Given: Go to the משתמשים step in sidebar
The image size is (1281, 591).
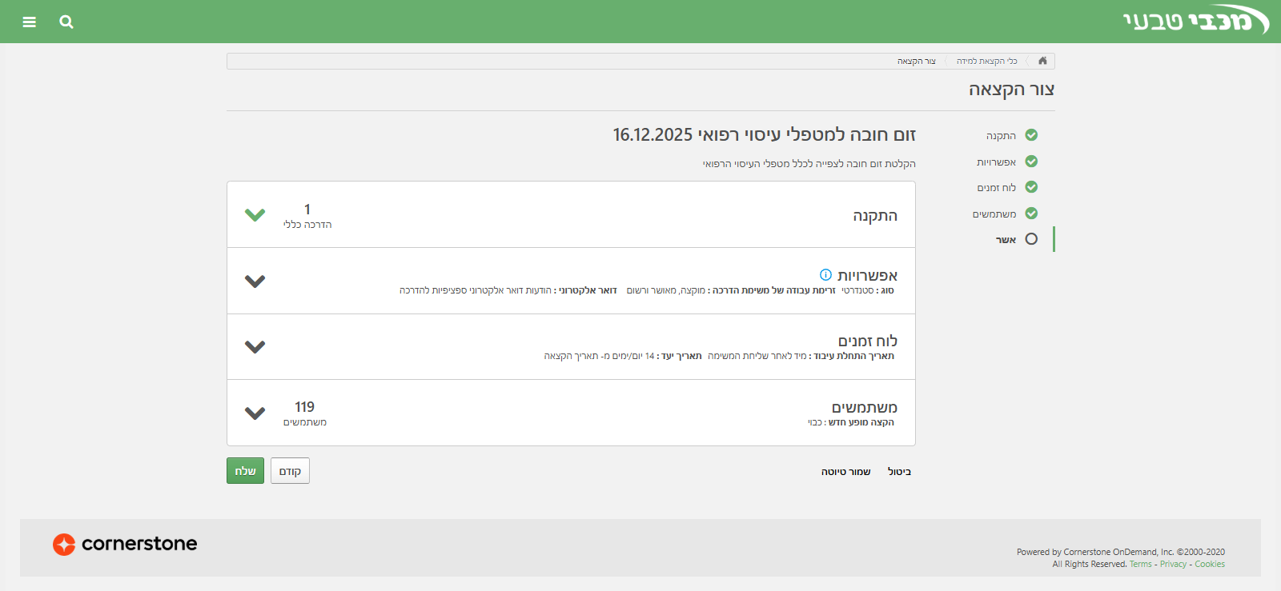Looking at the screenshot, I should click(994, 214).
